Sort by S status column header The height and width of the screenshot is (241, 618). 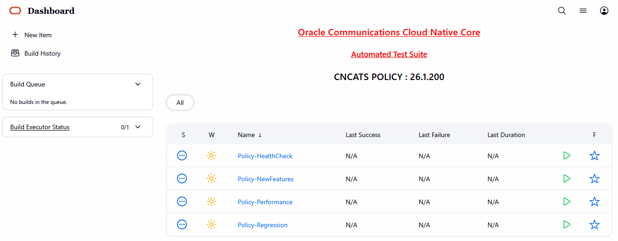click(183, 135)
